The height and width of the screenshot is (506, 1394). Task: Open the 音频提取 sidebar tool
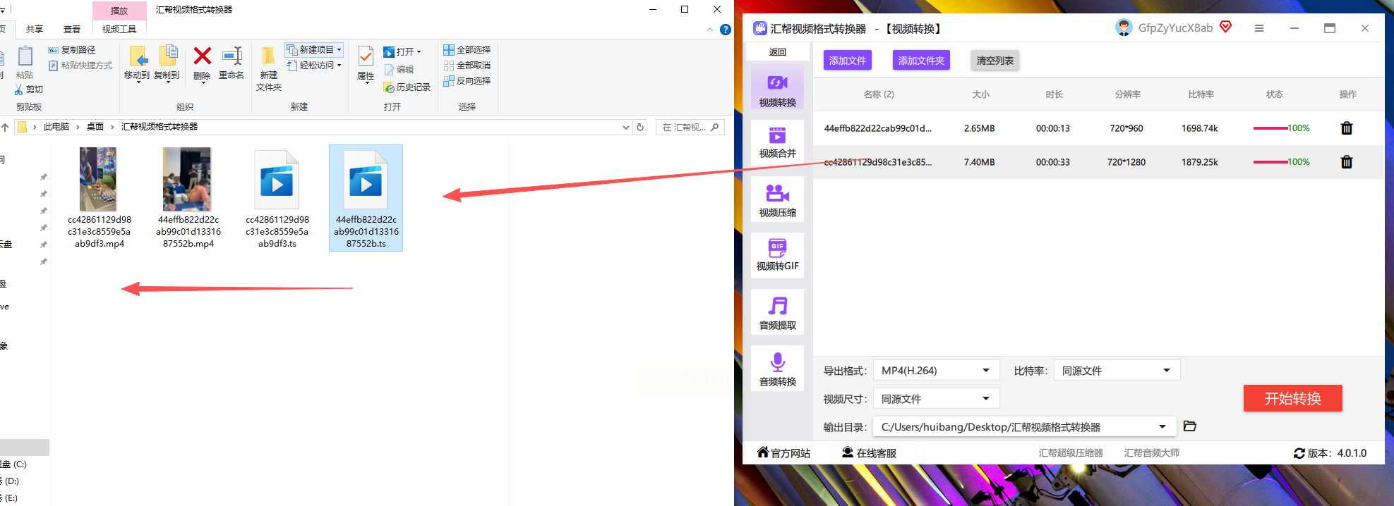[777, 312]
